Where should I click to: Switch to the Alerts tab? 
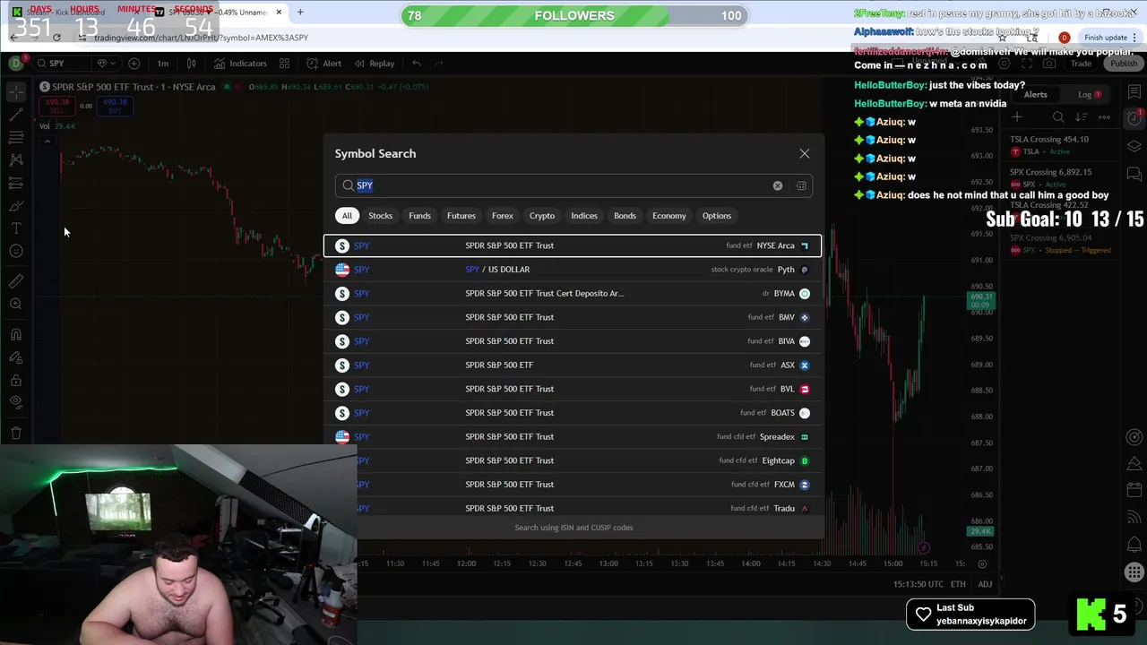[1035, 95]
